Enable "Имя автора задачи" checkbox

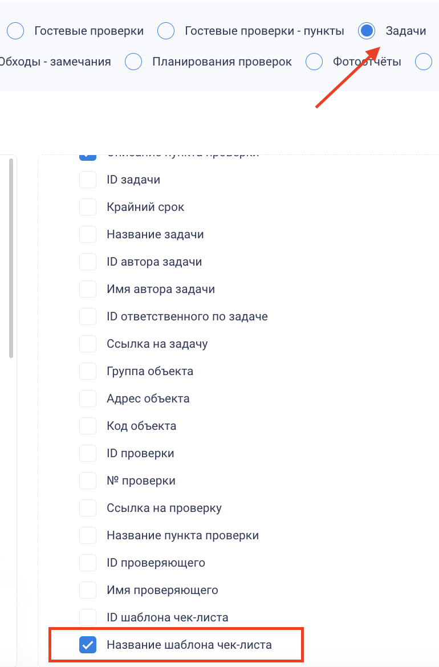(x=88, y=289)
